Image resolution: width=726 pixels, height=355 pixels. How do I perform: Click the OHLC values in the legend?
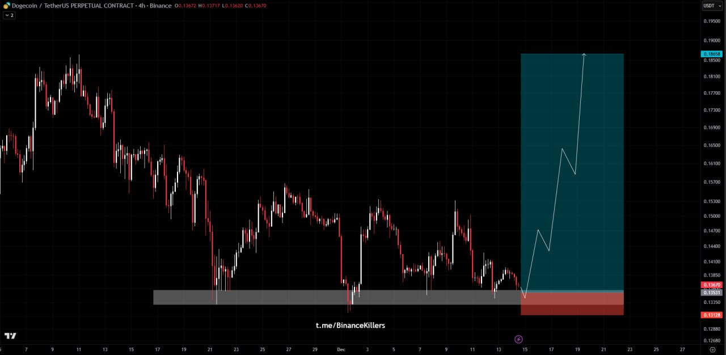(x=221, y=6)
